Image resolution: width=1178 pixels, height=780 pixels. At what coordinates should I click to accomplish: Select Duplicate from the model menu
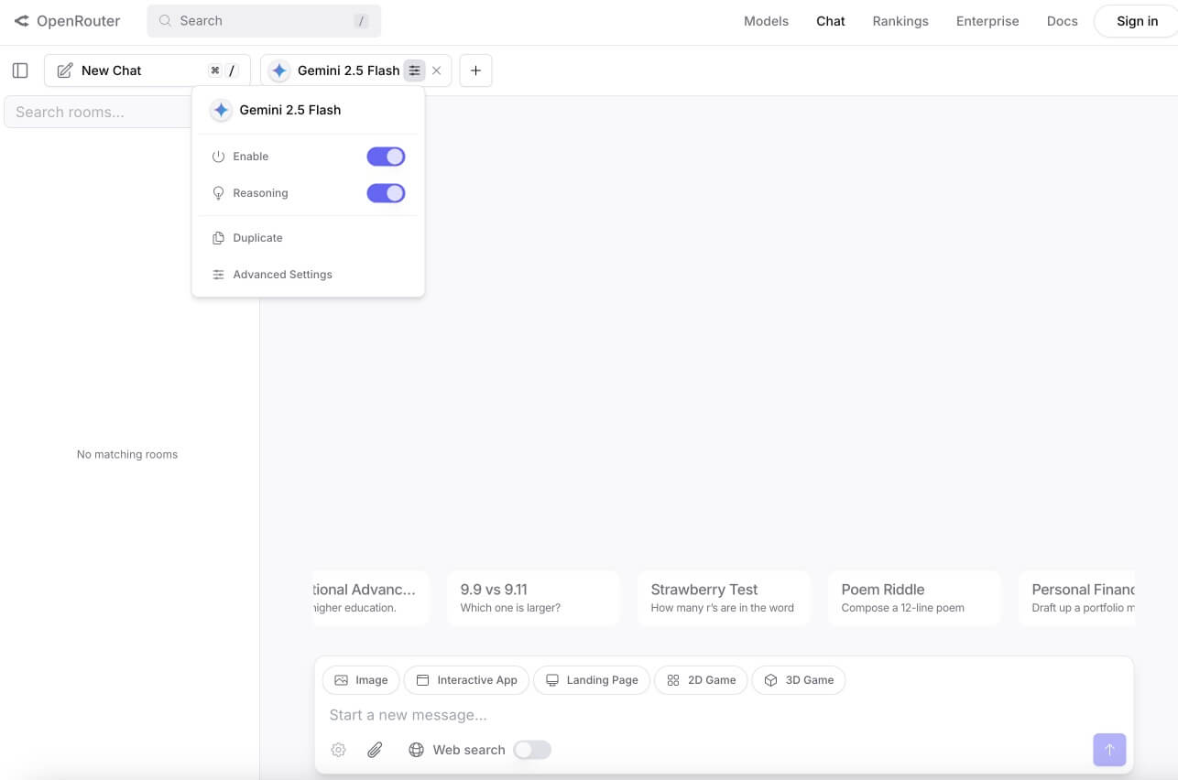point(257,238)
